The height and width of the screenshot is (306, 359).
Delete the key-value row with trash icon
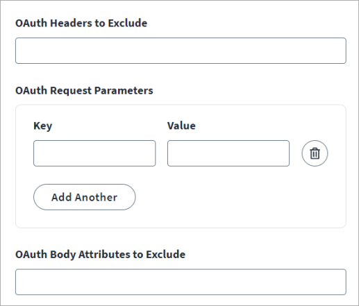click(x=315, y=153)
